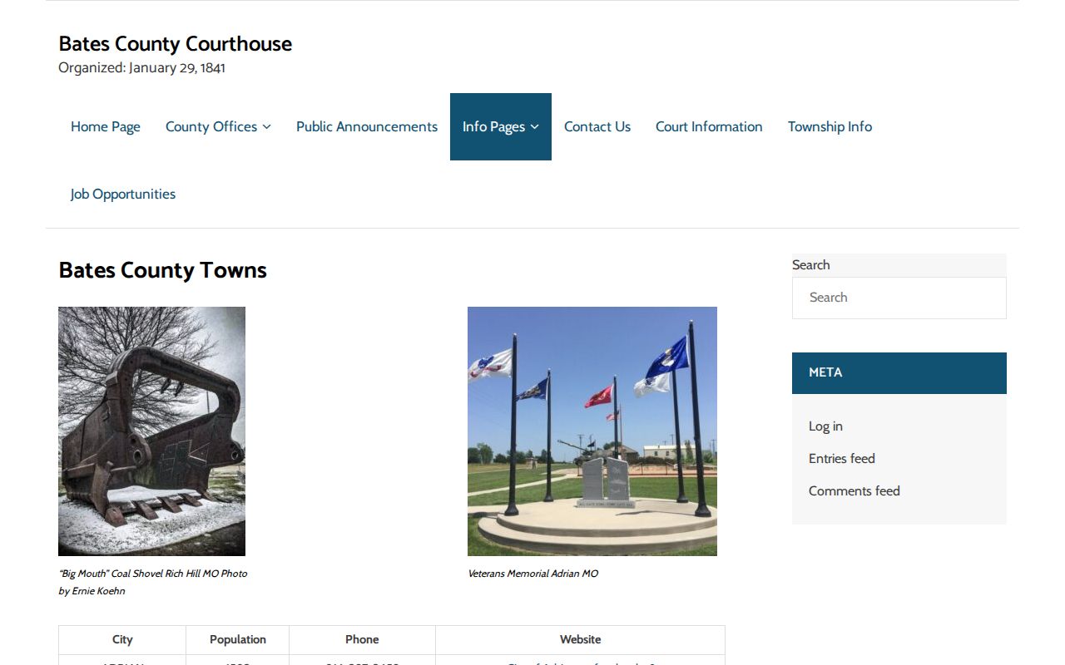
Task: Open Court Information page
Action: click(x=709, y=126)
